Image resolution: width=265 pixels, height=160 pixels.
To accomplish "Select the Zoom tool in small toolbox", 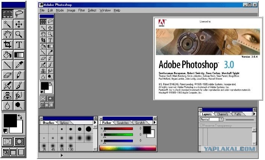I will (x=50, y=34).
